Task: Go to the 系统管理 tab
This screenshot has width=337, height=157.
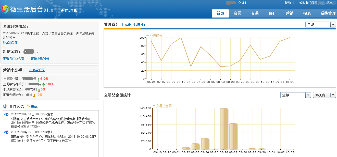Action: [328, 13]
